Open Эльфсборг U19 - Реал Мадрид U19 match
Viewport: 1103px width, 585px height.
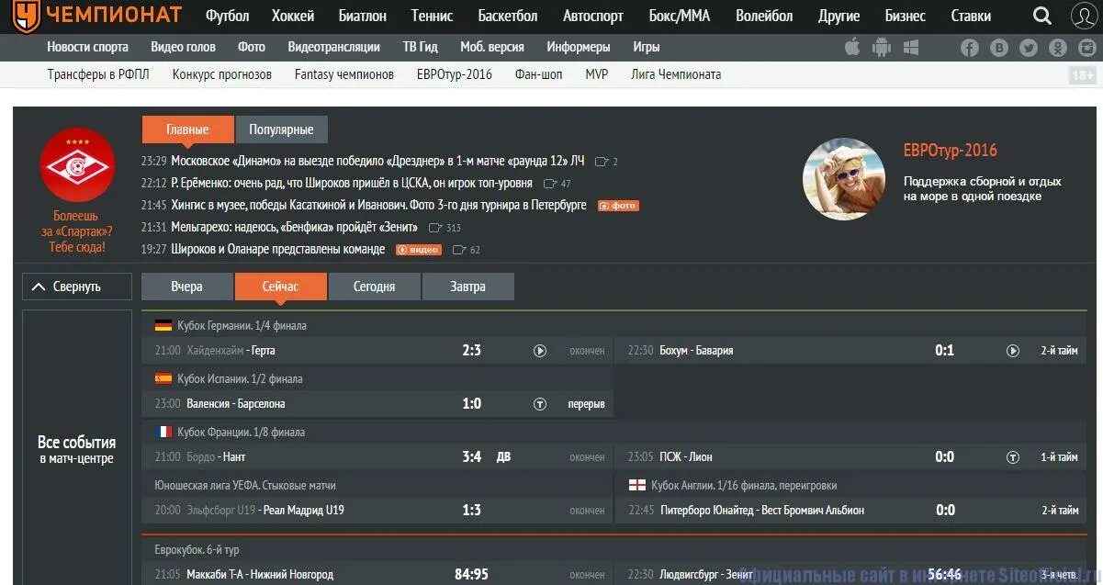[x=377, y=511]
